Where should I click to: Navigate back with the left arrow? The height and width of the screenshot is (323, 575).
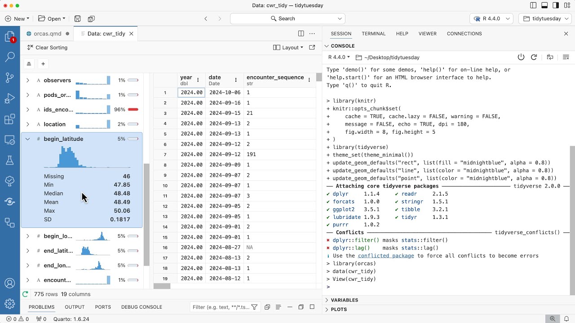(206, 19)
